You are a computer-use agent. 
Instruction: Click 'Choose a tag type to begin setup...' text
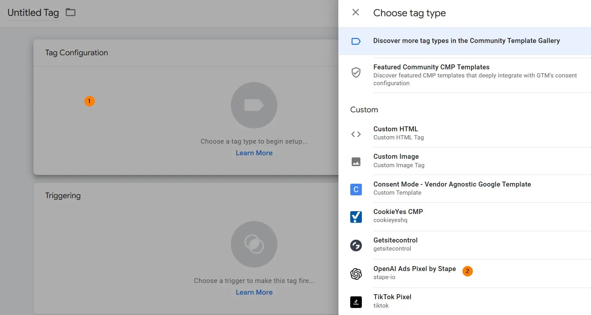[x=254, y=141]
